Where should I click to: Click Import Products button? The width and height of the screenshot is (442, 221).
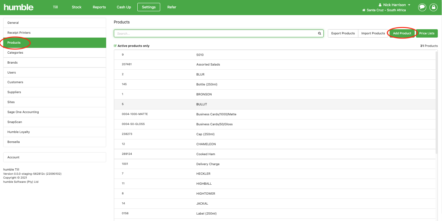coord(373,33)
